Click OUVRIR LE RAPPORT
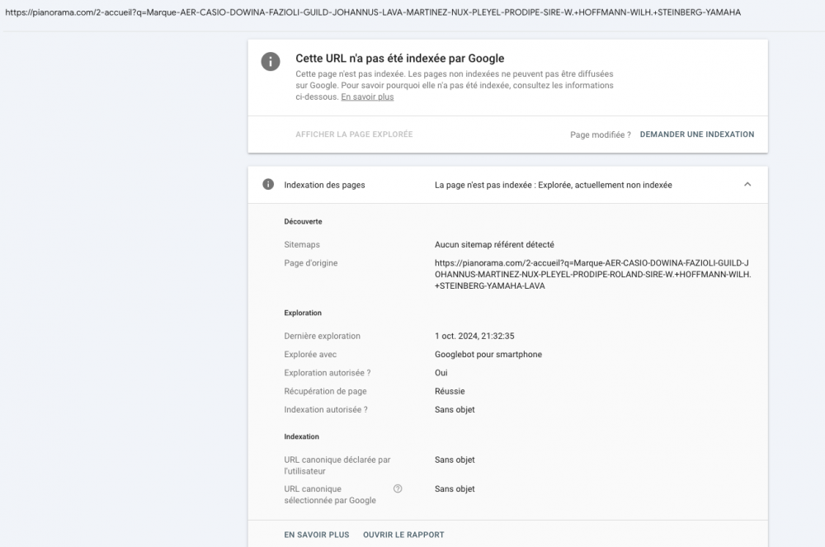The image size is (825, 547). click(403, 535)
